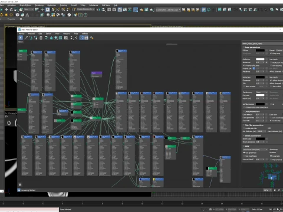Click the Populate ribbon label
Screen dimensions: 283x212
click(x=11, y=19)
